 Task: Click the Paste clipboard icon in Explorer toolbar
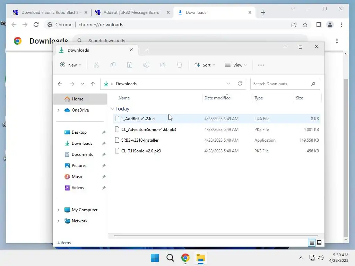pos(130,65)
